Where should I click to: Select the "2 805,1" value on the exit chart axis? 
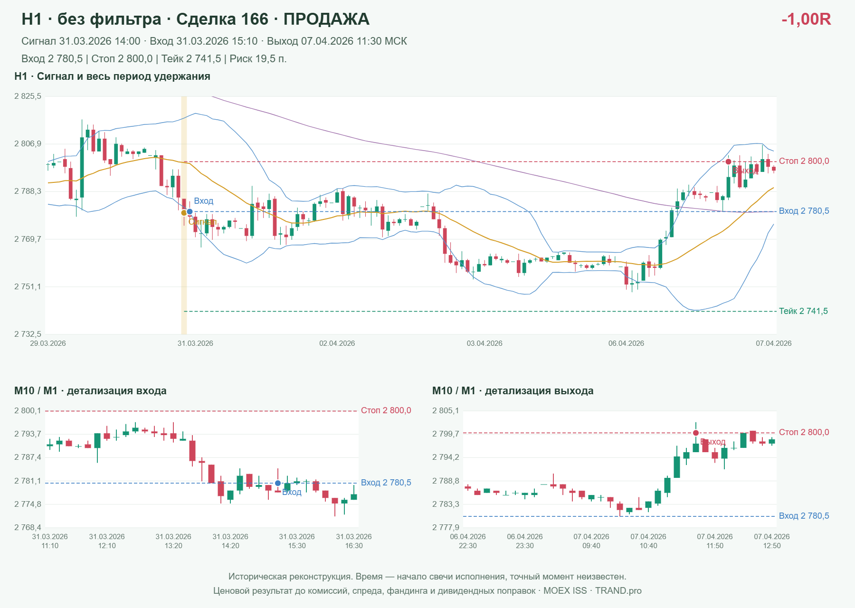[x=446, y=410]
